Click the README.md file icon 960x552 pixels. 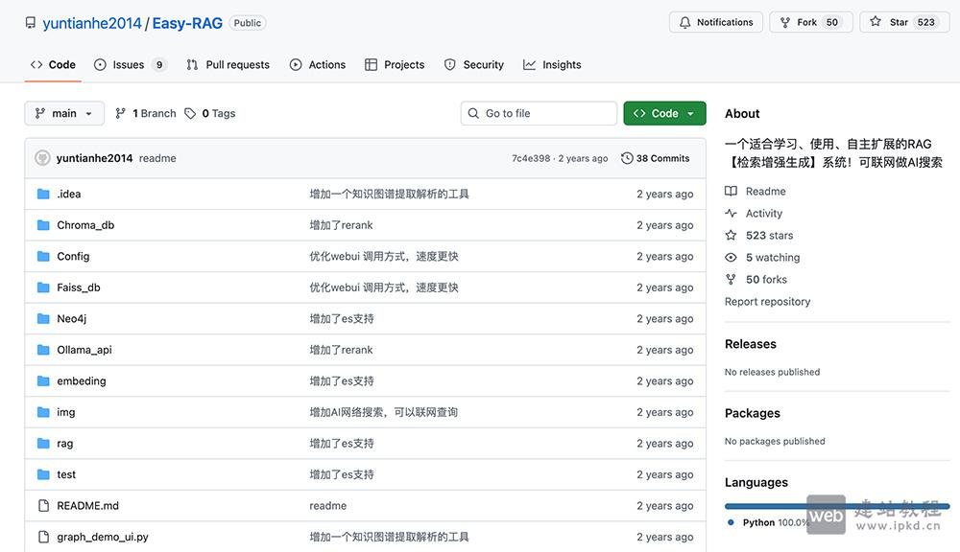(42, 505)
